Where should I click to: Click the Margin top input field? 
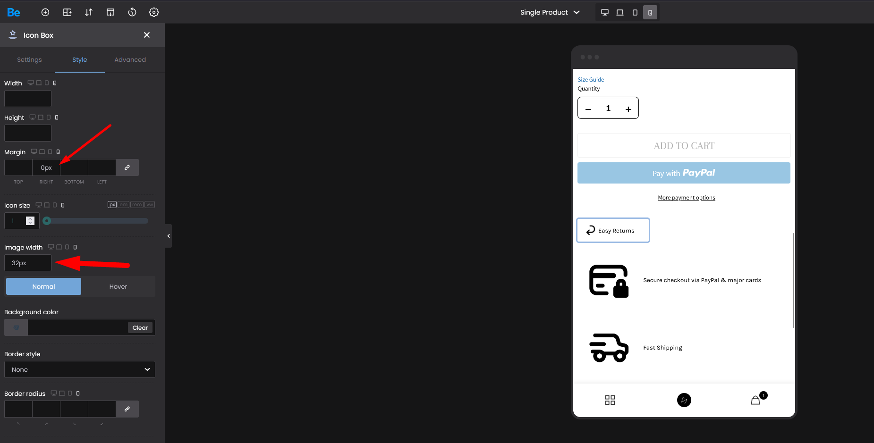(18, 167)
